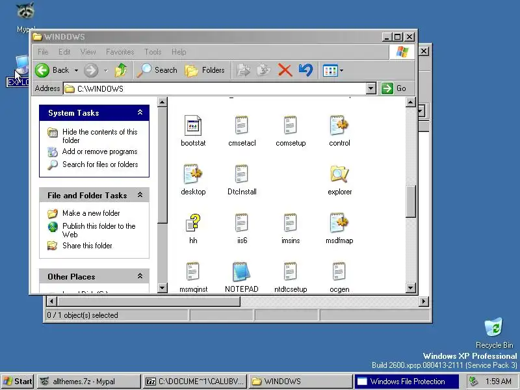The width and height of the screenshot is (520, 390).
Task: Click the Delete red X toolbar icon
Action: tap(285, 70)
